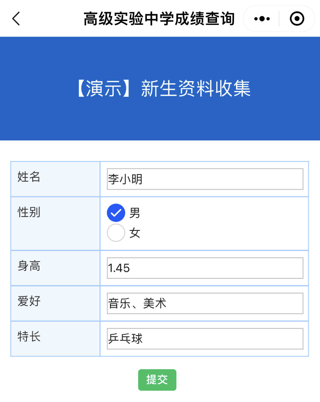
Task: Tap the mini program close target icon
Action: [x=297, y=19]
